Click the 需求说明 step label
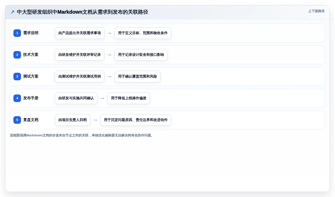335x197 pixels. [31, 33]
